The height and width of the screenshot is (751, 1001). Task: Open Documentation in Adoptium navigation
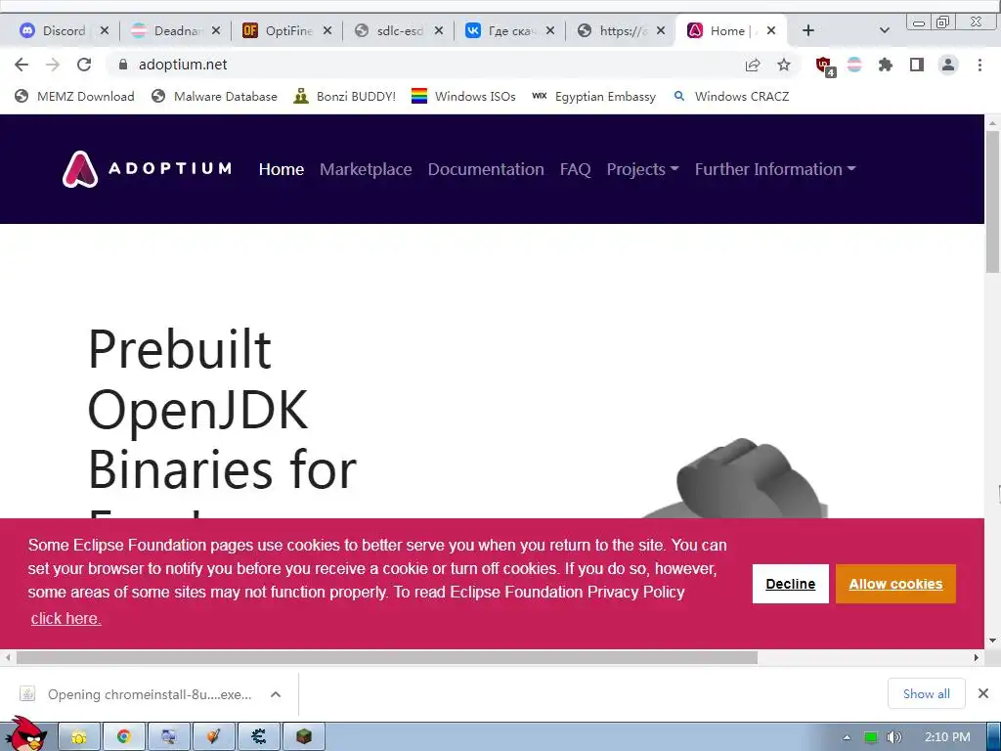click(x=486, y=169)
